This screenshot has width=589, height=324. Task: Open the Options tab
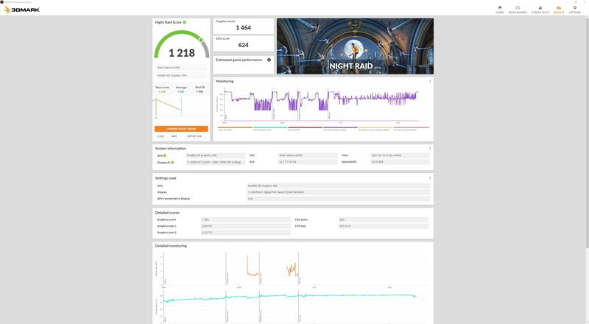575,10
